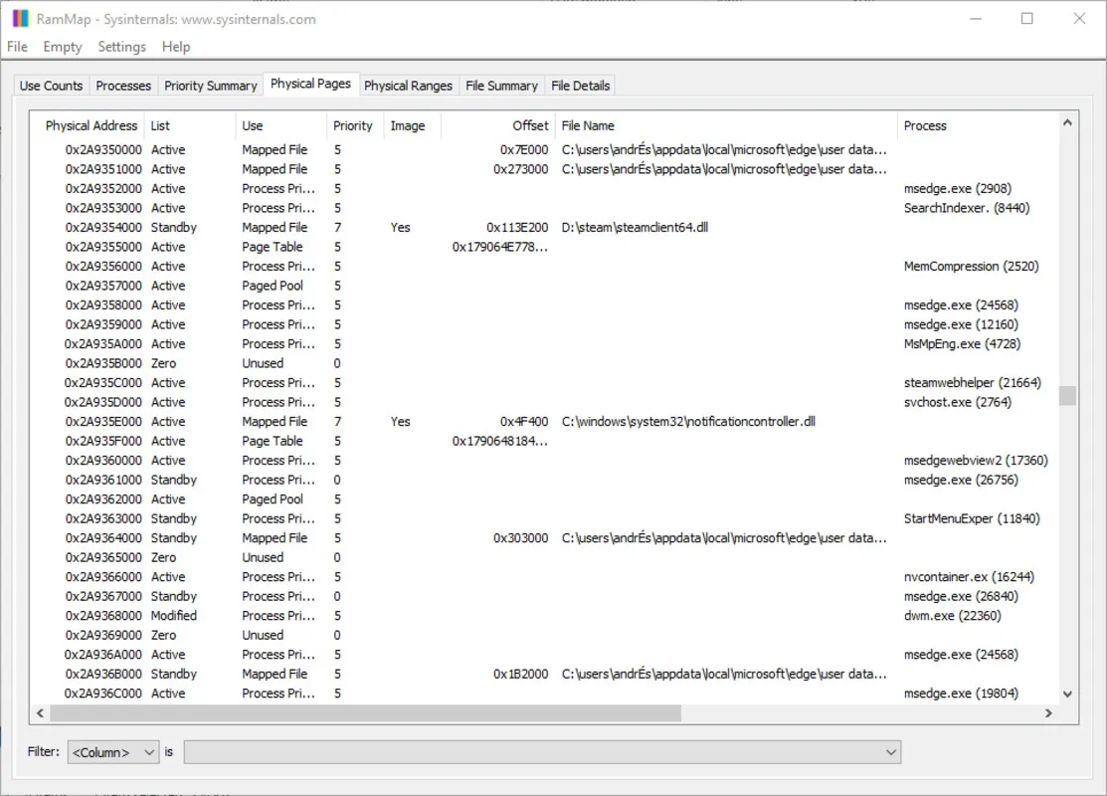Switch to the File Summary tab
This screenshot has width=1107, height=796.
click(501, 86)
